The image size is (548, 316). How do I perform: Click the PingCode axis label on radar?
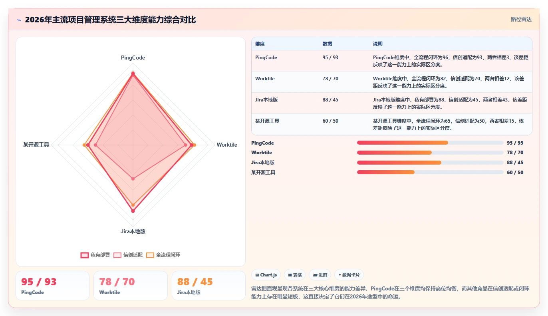click(x=133, y=58)
